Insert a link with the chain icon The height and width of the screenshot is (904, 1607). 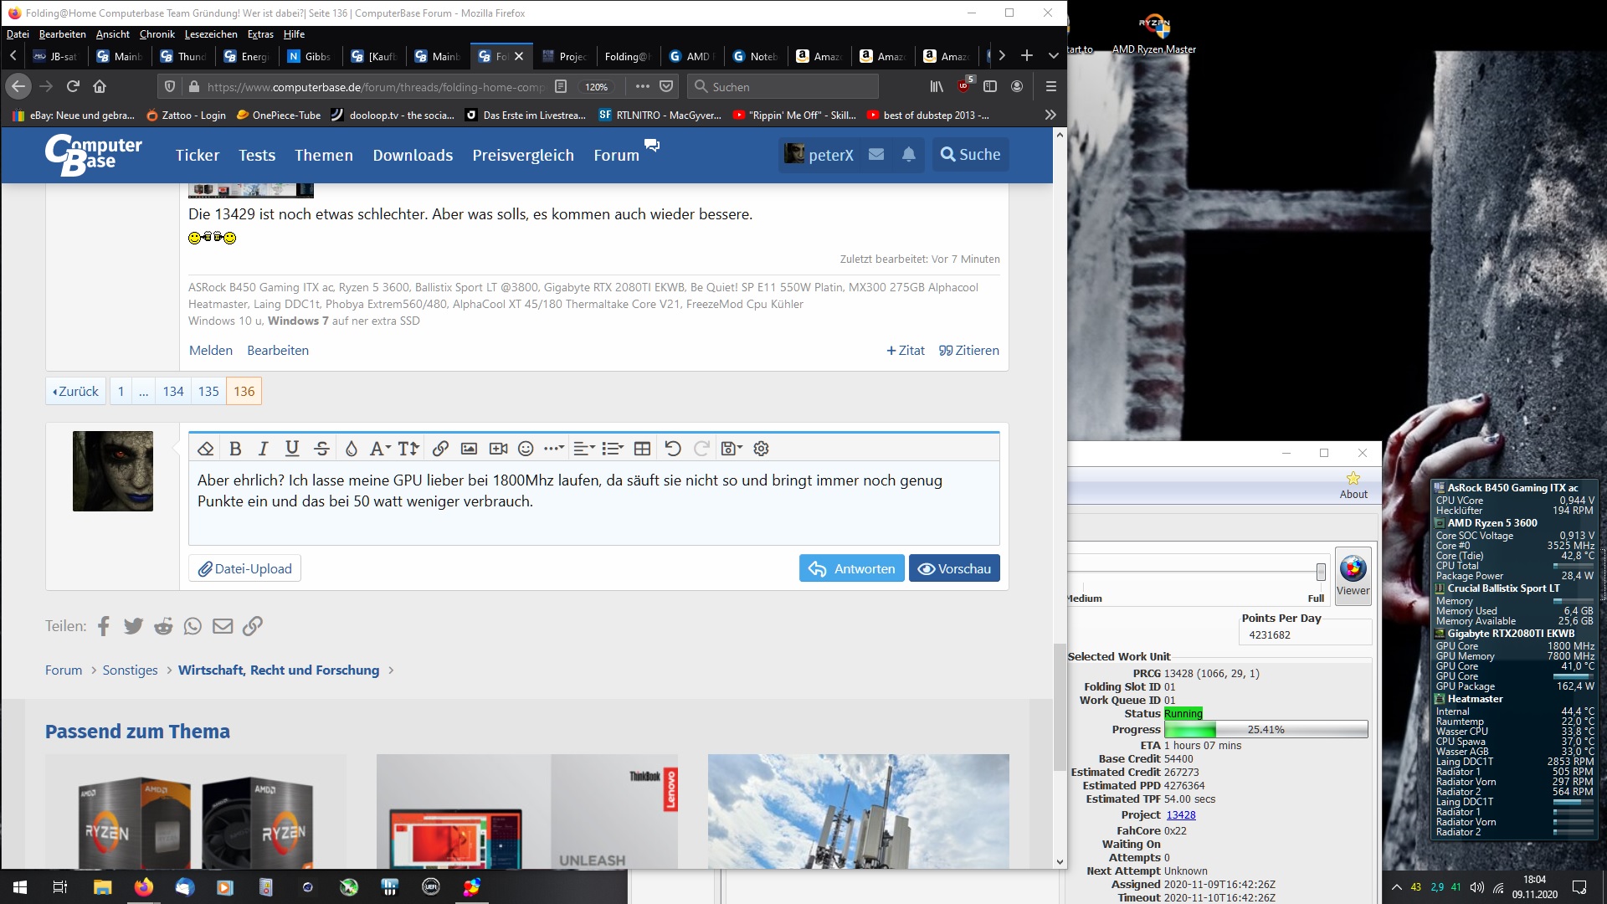click(440, 449)
